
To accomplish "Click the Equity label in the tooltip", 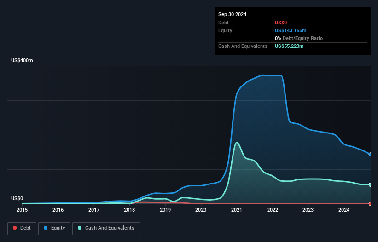I will point(225,30).
